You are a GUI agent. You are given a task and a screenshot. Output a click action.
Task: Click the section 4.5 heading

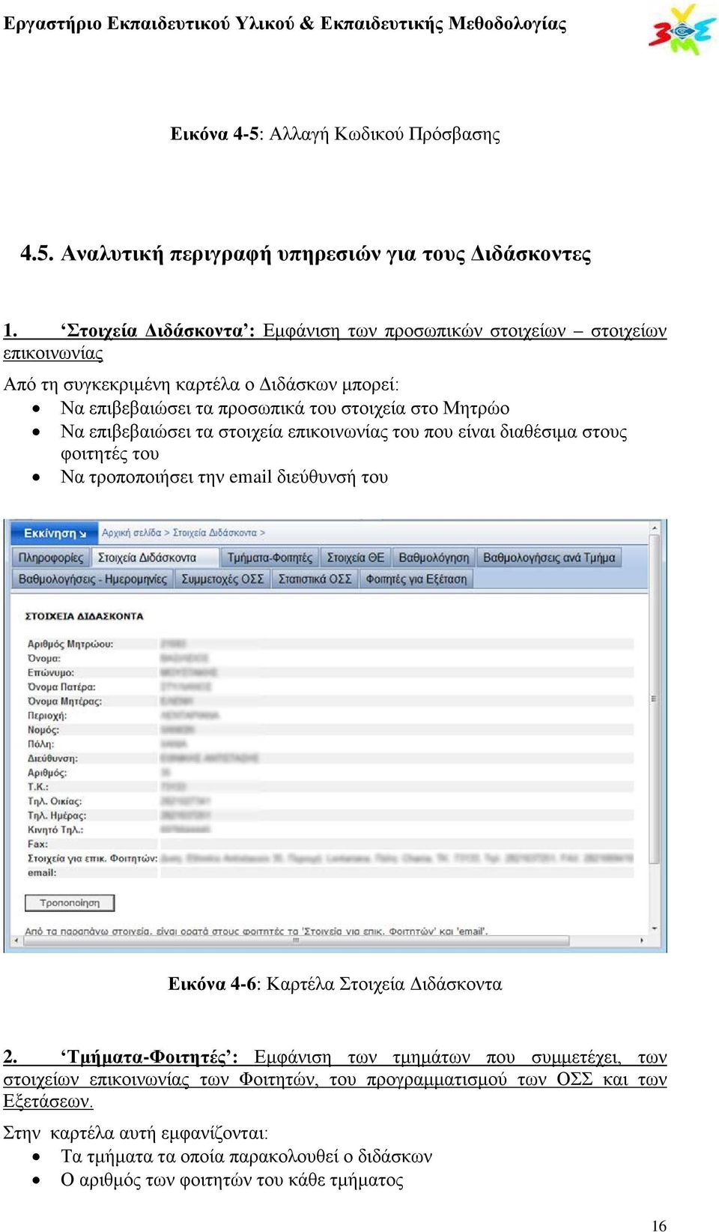tap(306, 253)
